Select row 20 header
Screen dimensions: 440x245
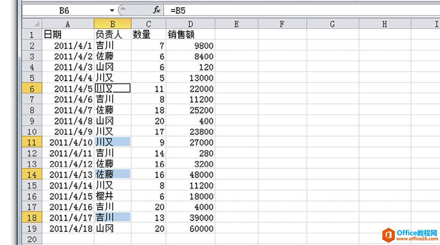pyautogui.click(x=32, y=240)
